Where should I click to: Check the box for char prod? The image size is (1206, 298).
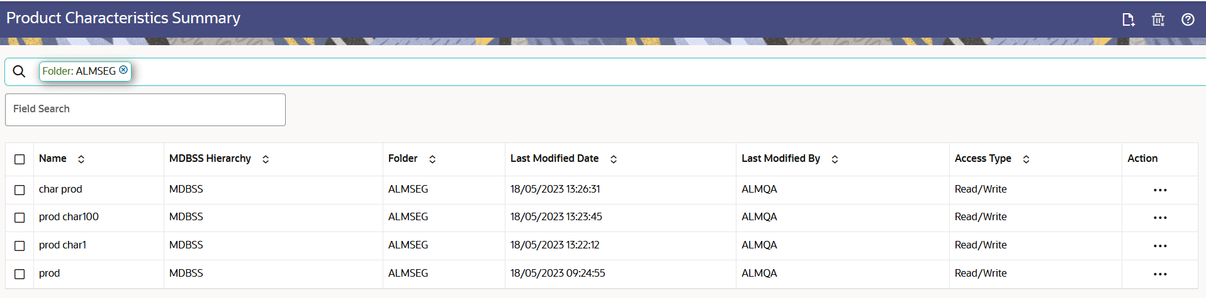coord(20,190)
